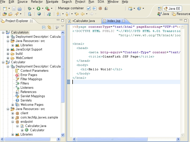Click the Debug bug icon in toolbar

(30, 8)
